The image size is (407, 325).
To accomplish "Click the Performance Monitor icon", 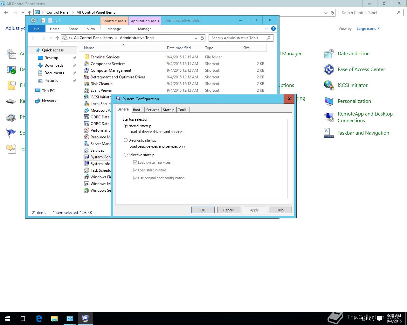I will pyautogui.click(x=86, y=130).
